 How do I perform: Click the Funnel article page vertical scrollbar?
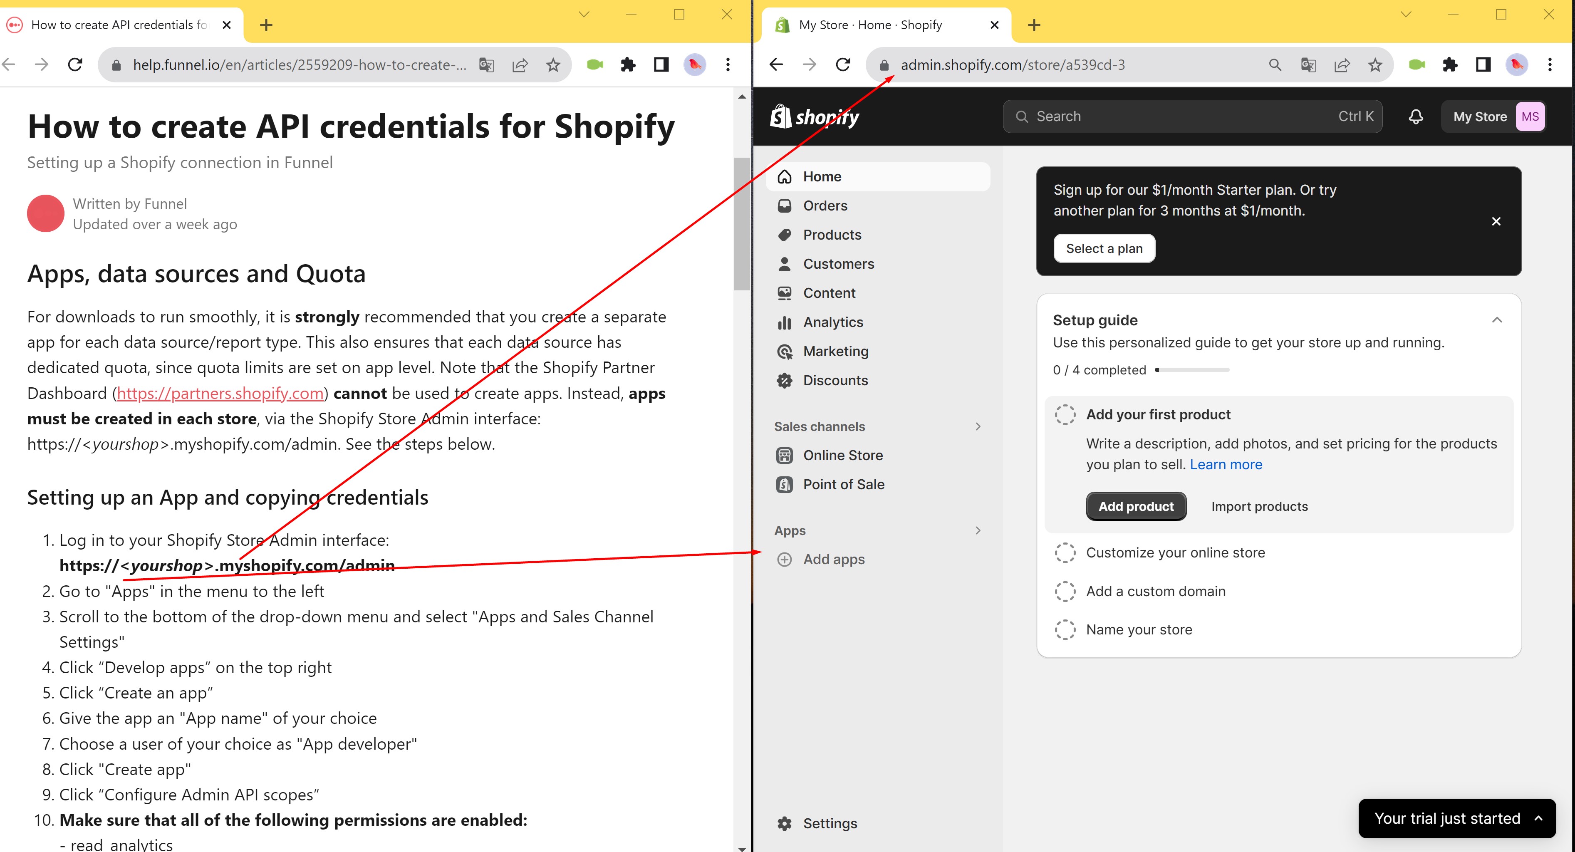[x=742, y=225]
